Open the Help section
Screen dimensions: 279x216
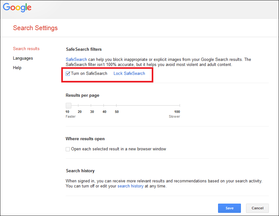pos(17,68)
